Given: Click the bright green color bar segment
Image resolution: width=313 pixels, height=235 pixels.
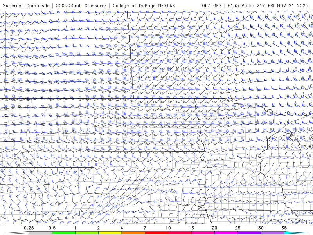Looking at the screenshot, I should coord(64,233).
